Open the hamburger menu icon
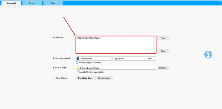Image resolution: width=222 pixels, height=109 pixels. (x=220, y=3)
